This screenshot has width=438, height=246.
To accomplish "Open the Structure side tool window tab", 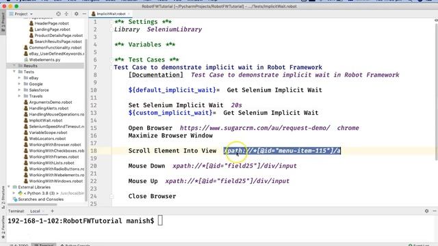I will (x=3, y=197).
